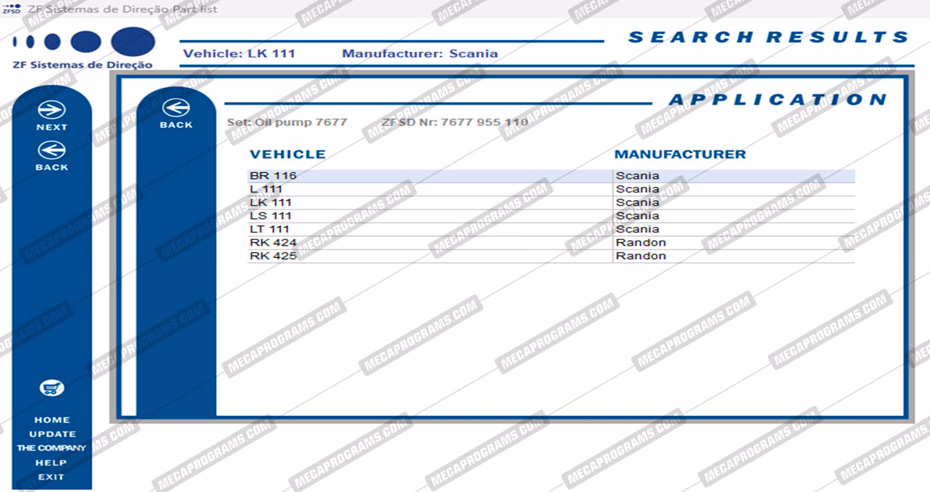Viewport: 930px width, 492px height.
Task: Click the ZF SD Nr 7677 955 110 text
Action: (x=455, y=122)
